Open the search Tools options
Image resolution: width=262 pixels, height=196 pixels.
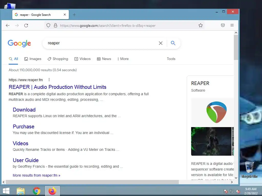point(171,59)
